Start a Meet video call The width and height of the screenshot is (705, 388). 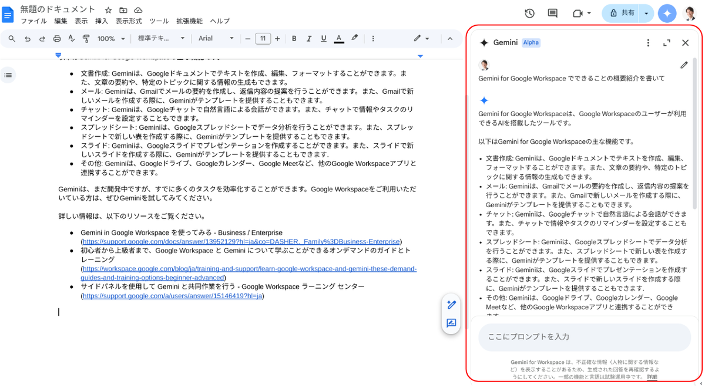577,13
